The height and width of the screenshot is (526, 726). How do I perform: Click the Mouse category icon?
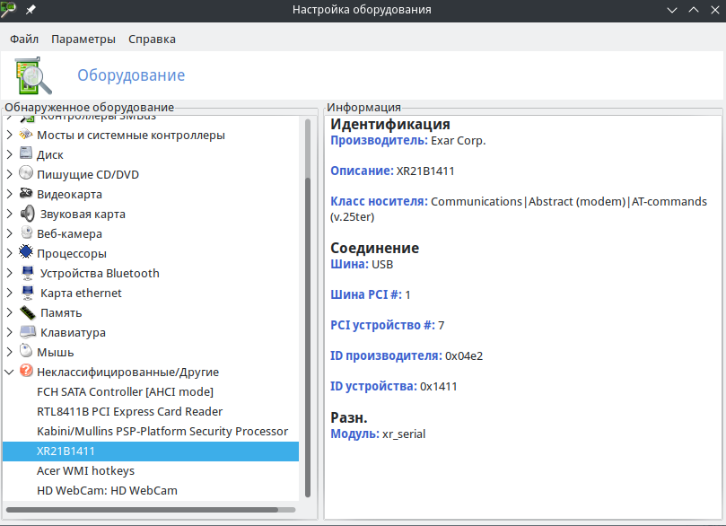click(x=26, y=352)
